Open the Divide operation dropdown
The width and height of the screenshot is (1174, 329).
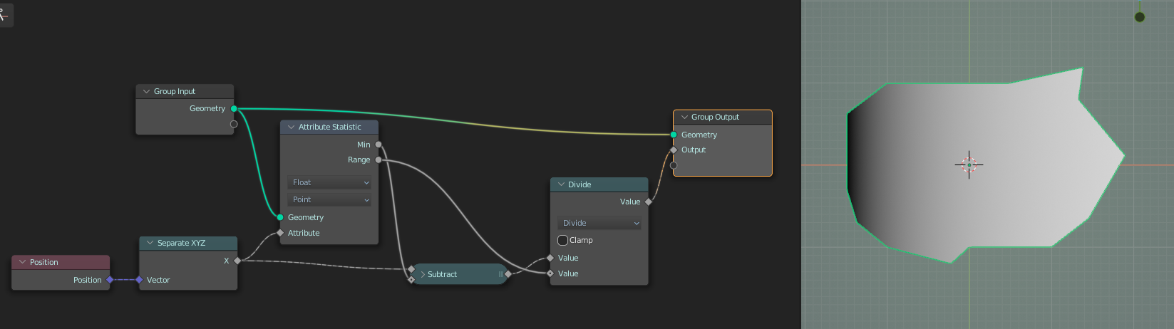599,224
